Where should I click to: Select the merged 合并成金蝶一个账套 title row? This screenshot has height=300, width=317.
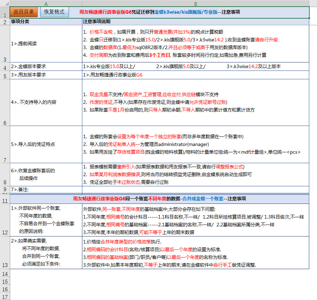point(159,199)
